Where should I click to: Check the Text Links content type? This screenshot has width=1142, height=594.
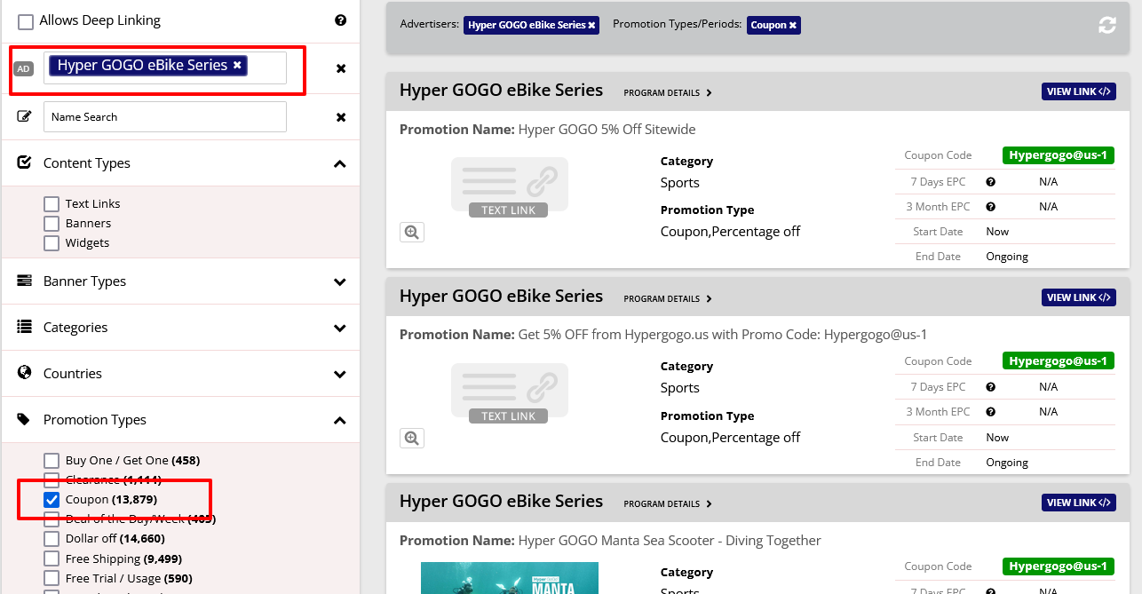(52, 204)
